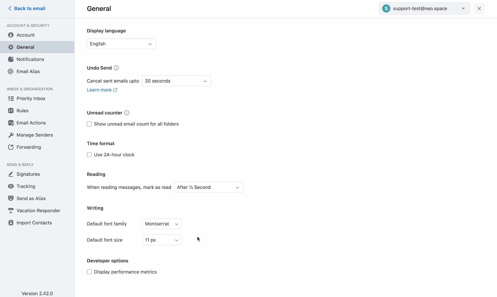Click the Email Actions icon
This screenshot has height=297, width=497.
point(11,123)
